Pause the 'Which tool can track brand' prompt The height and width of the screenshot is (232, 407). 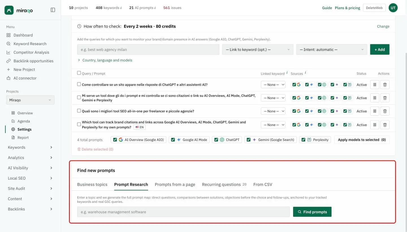tap(375, 125)
